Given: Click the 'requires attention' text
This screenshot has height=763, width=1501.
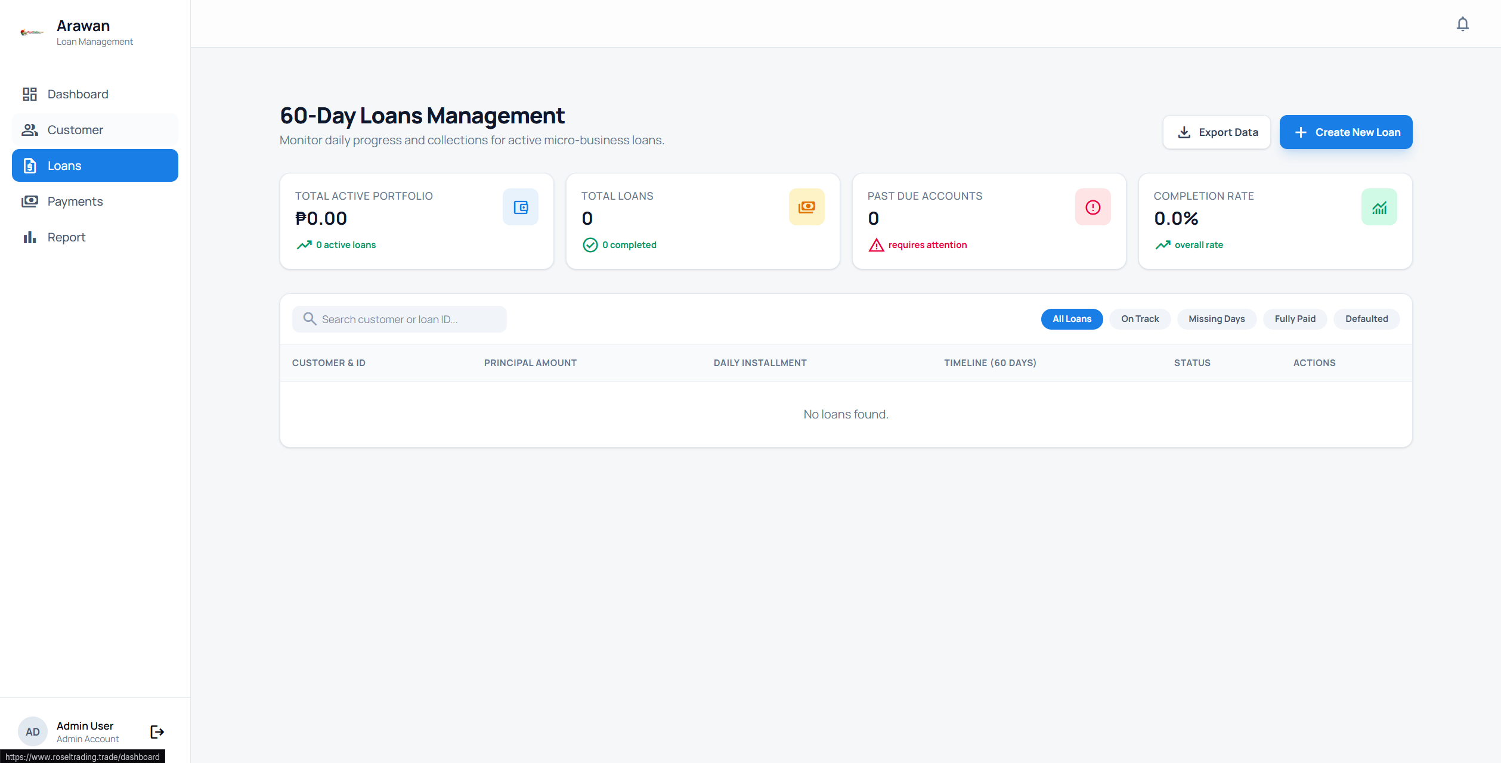Looking at the screenshot, I should 927,245.
